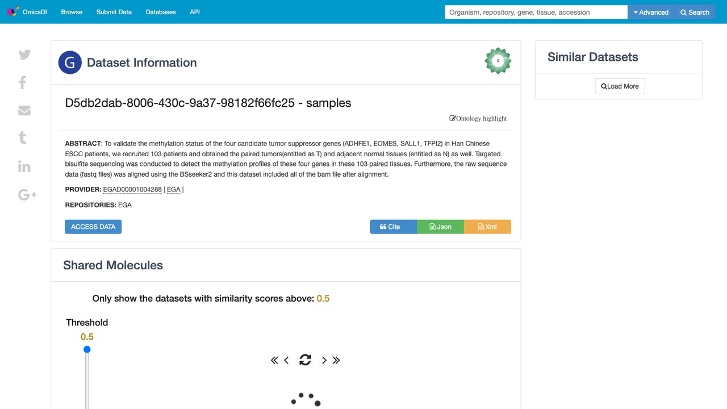This screenshot has height=409, width=727.
Task: Click the OmicsDI logo icon
Action: tap(12, 12)
